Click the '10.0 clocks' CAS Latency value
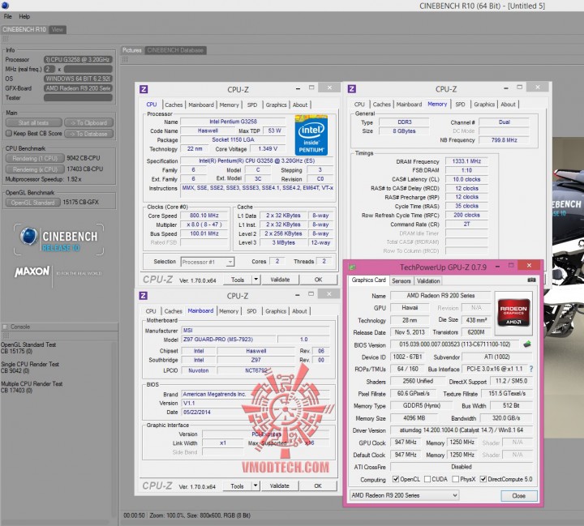 [x=466, y=179]
